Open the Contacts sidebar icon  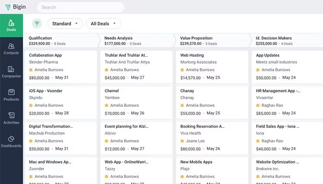(12, 46)
